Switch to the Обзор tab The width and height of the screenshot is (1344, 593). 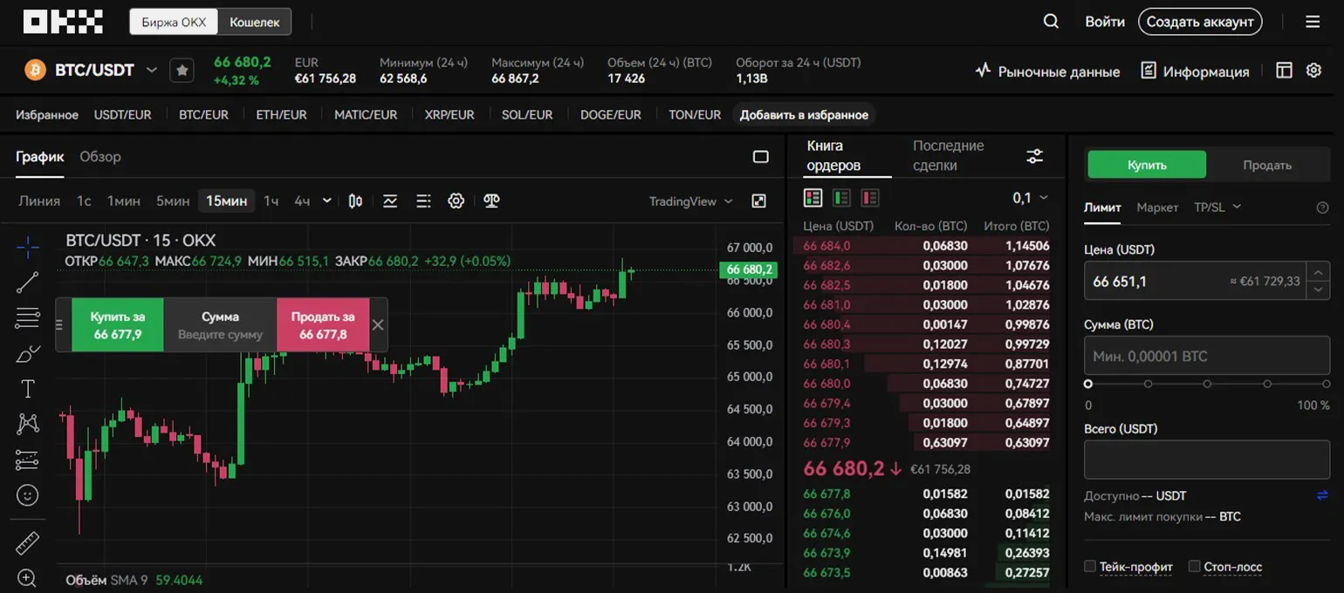tap(100, 157)
